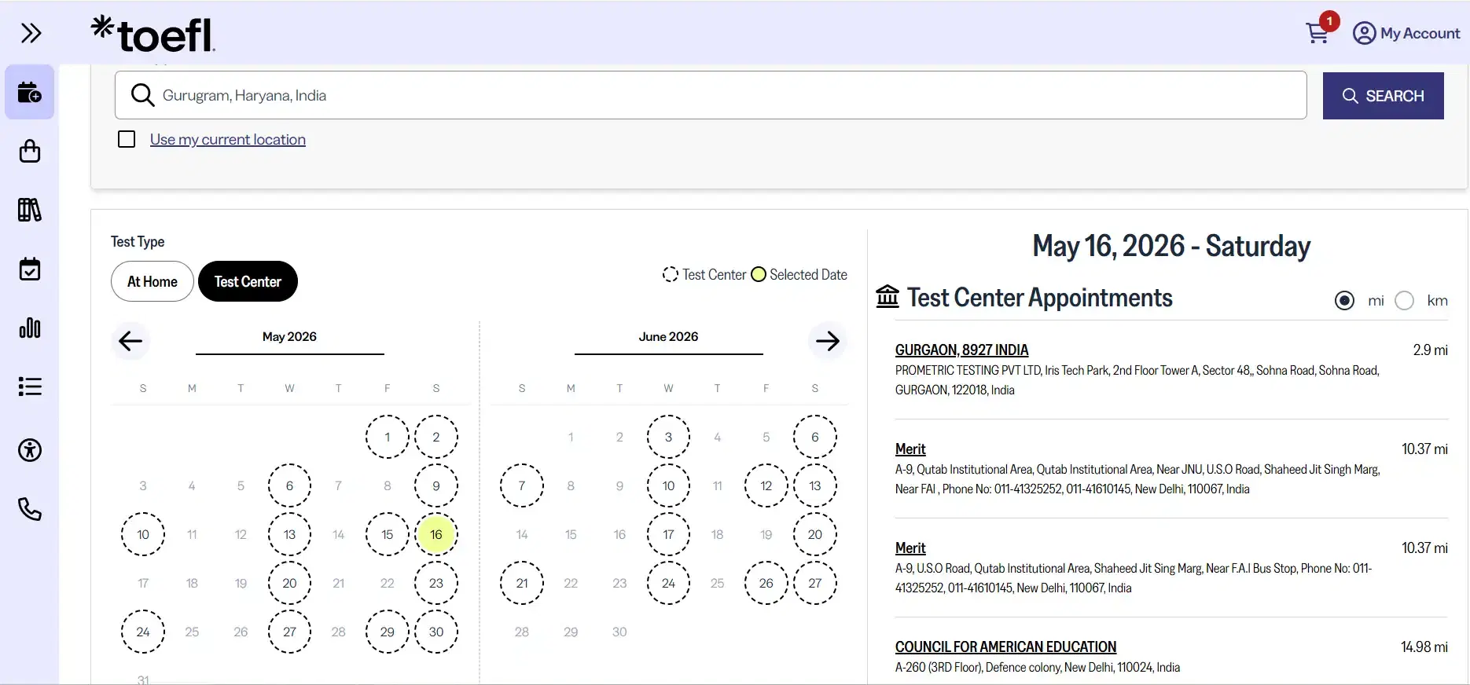
Task: Click the SEARCH button
Action: click(1383, 96)
